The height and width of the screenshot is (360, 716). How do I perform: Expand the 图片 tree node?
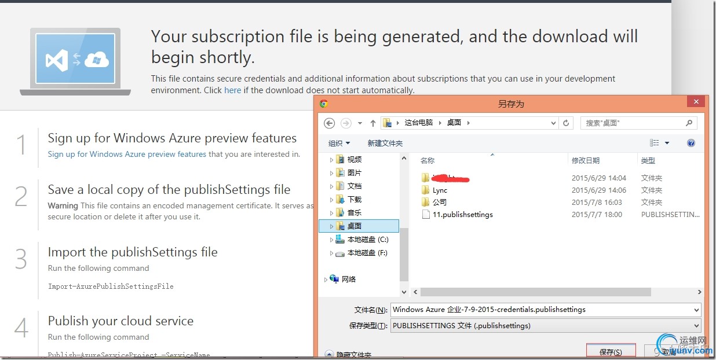click(x=331, y=173)
